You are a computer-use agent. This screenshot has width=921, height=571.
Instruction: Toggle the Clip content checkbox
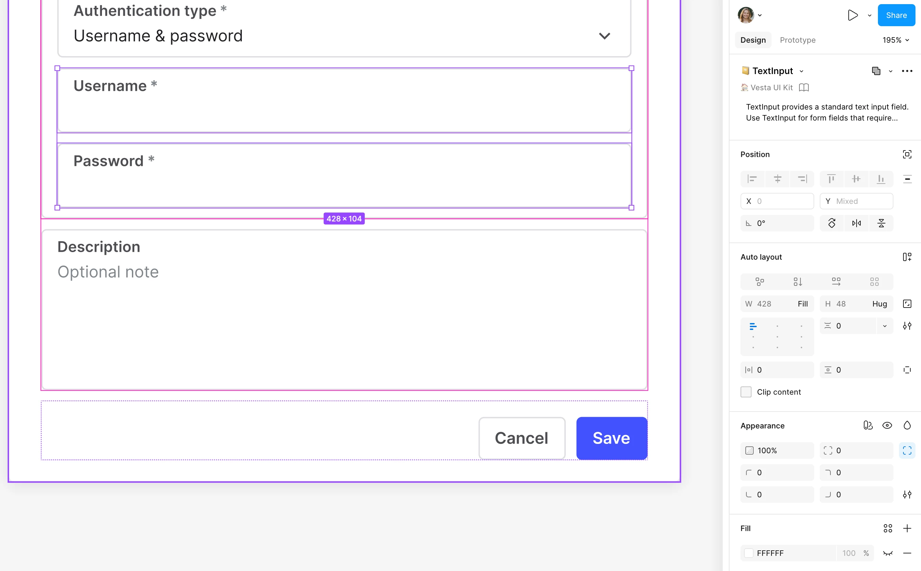pyautogui.click(x=746, y=392)
